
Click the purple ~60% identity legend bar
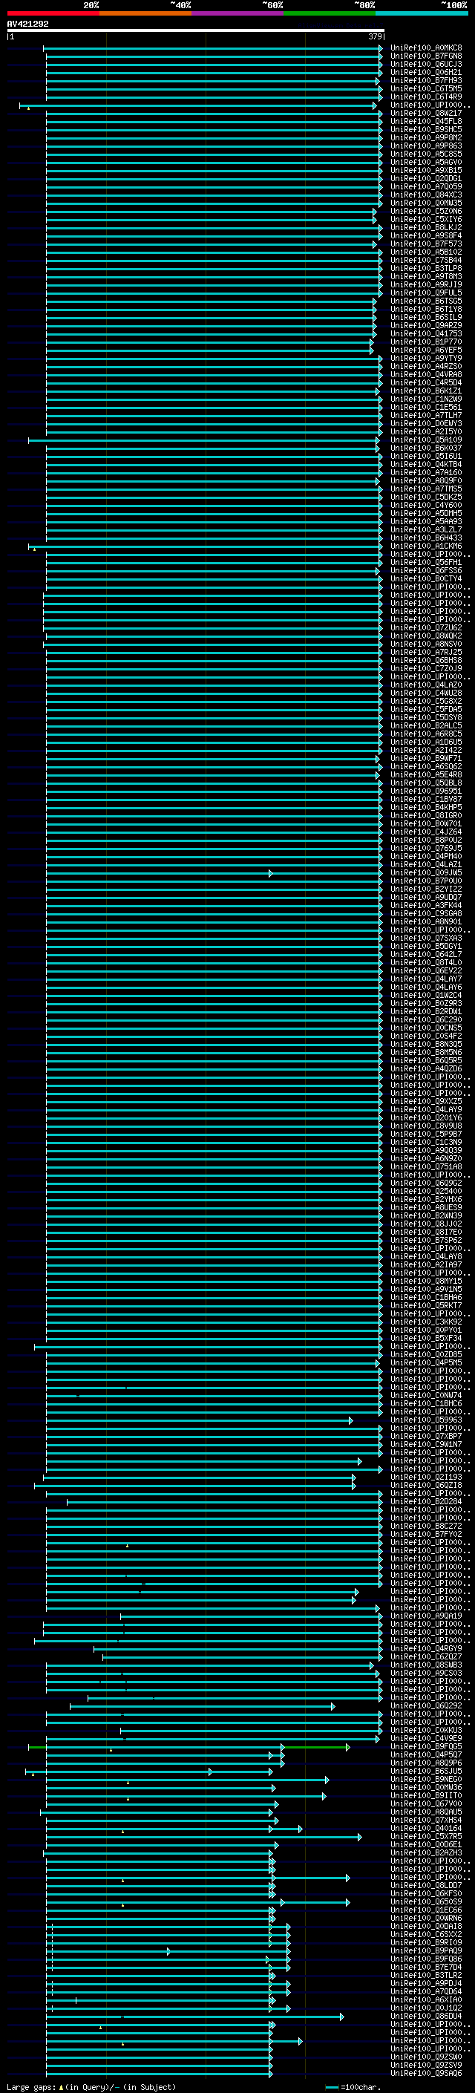(237, 13)
